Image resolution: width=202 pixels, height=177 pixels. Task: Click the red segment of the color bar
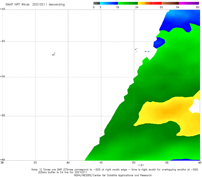coord(157,3)
